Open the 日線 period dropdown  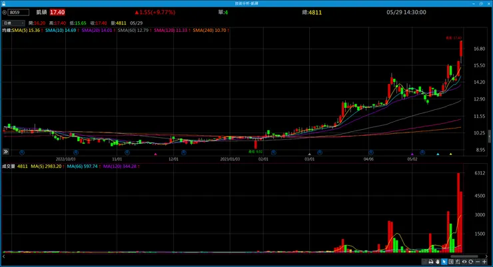coord(13,23)
